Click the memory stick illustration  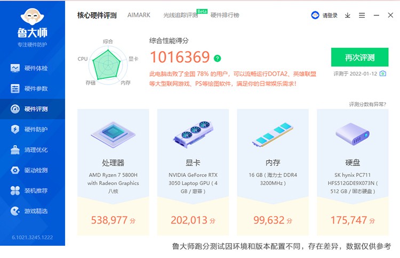coord(273,135)
